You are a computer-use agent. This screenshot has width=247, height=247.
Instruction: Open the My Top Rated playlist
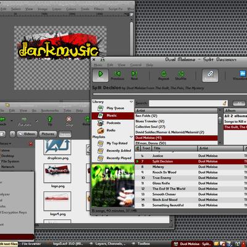113,143
